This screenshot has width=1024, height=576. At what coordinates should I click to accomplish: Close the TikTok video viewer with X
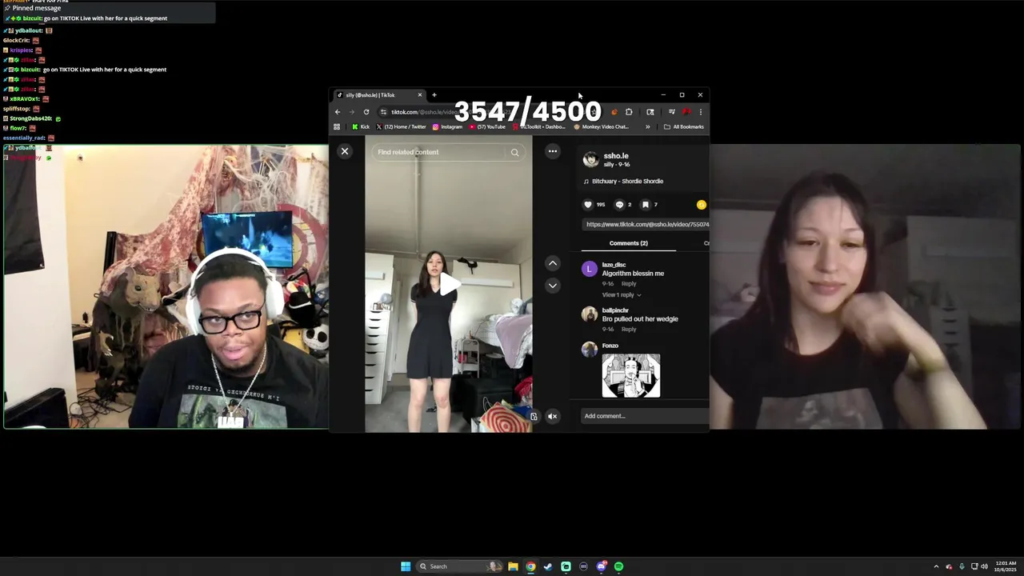345,151
